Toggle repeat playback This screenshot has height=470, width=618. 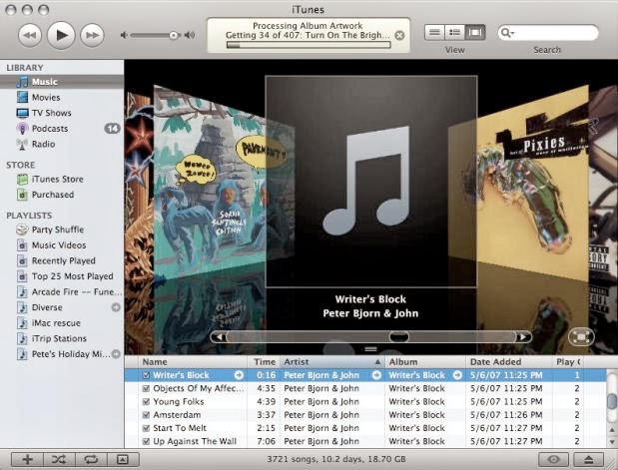(91, 459)
